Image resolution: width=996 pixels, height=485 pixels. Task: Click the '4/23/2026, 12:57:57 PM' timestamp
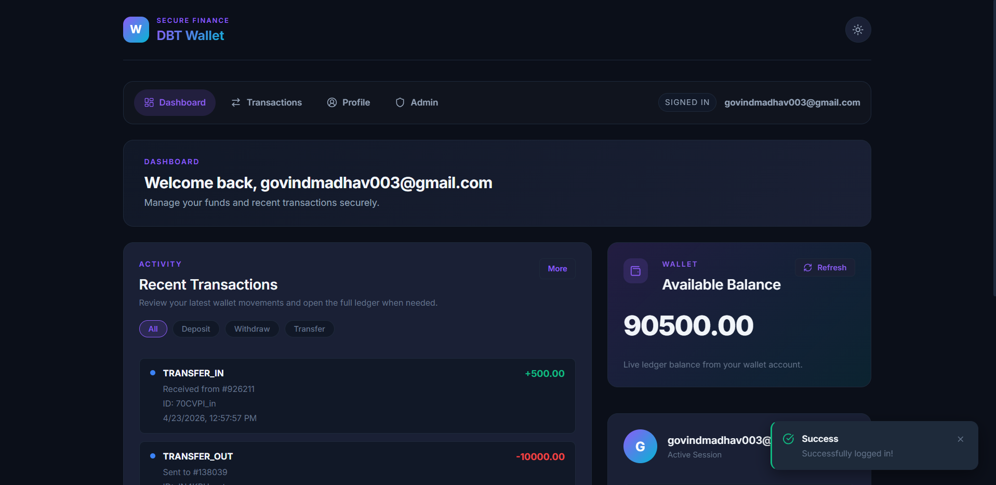click(x=210, y=418)
